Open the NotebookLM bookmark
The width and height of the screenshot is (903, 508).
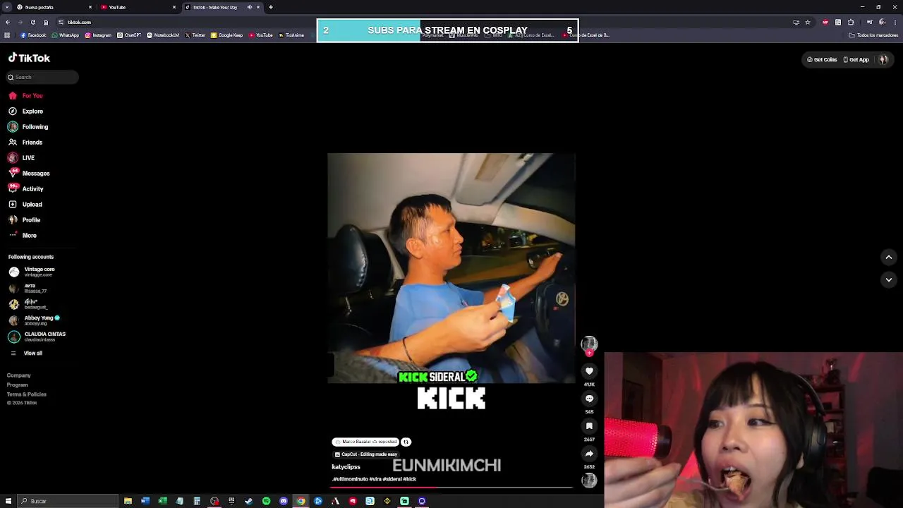[x=163, y=35]
